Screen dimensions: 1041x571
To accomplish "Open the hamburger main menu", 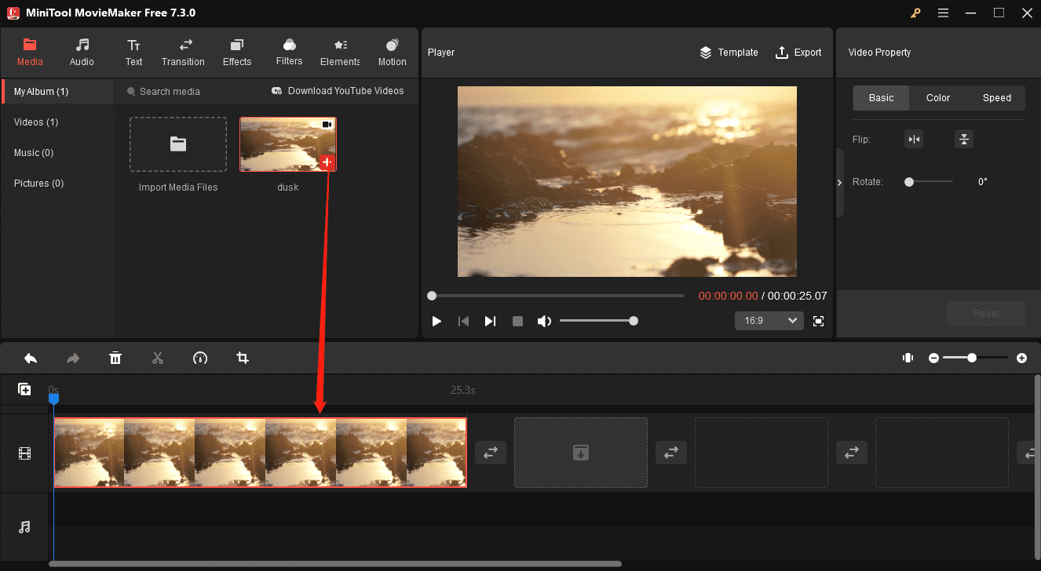I will pos(943,13).
